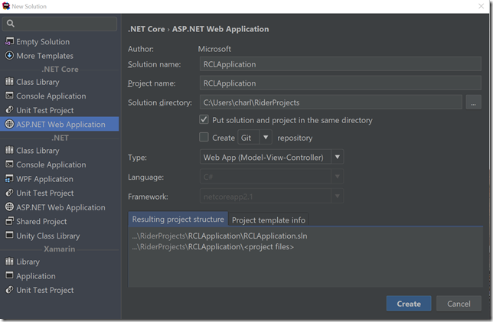
Task: Pick Unity Class Library icon
Action: (x=9, y=236)
